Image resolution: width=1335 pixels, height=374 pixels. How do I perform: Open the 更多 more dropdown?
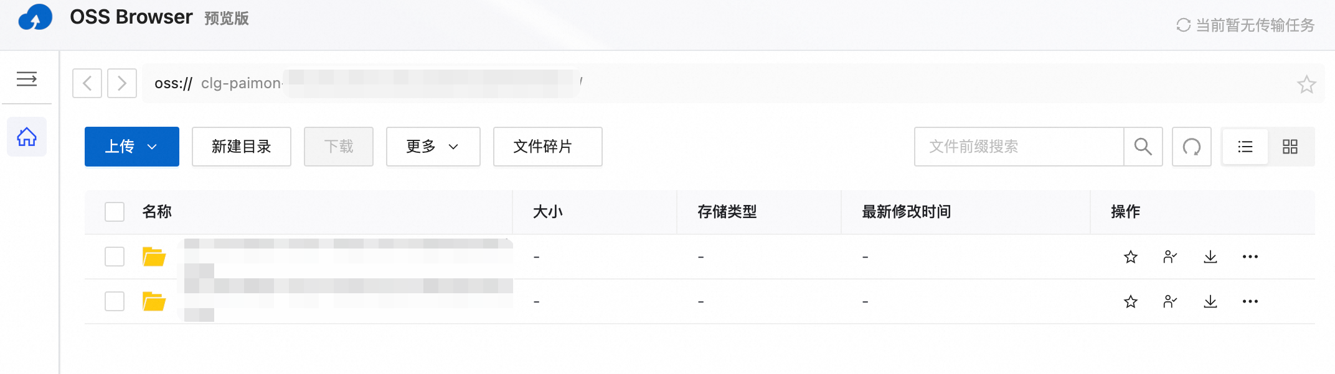click(433, 147)
